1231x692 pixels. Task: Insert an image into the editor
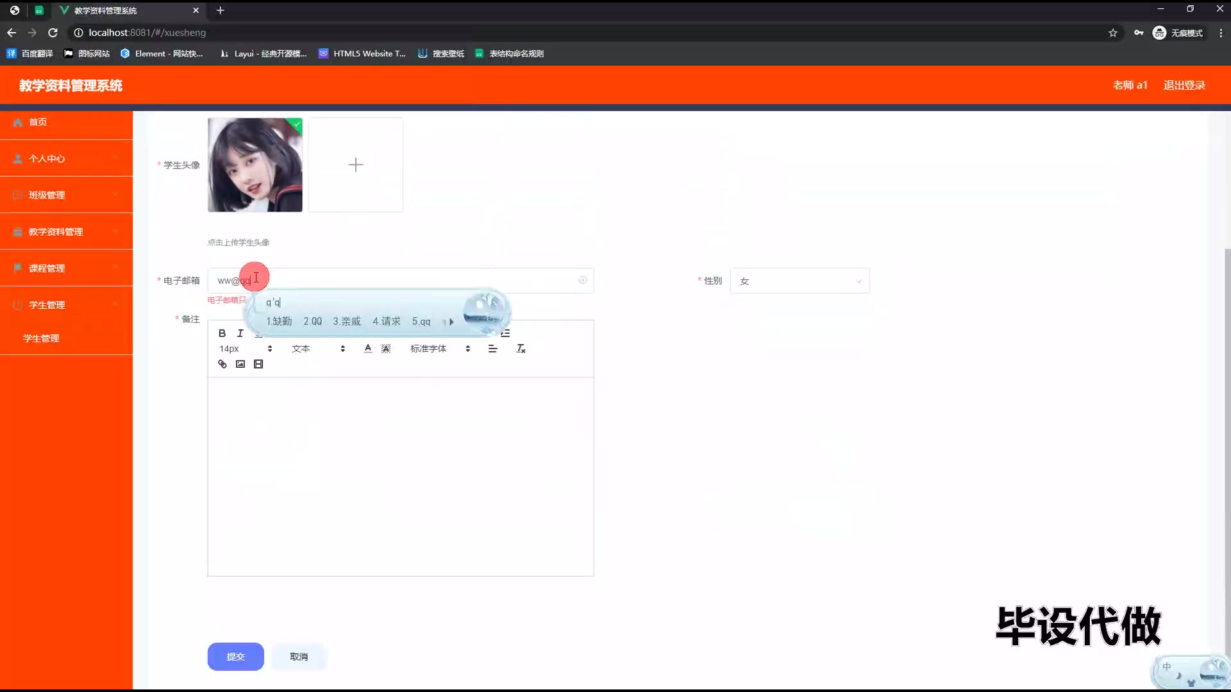pos(240,364)
